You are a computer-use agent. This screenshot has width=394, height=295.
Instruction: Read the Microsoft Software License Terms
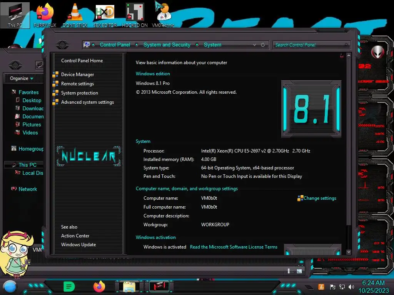coord(234,247)
